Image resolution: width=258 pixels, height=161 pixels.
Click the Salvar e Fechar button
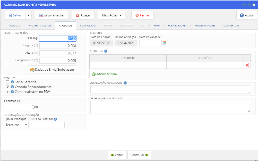click(x=52, y=15)
